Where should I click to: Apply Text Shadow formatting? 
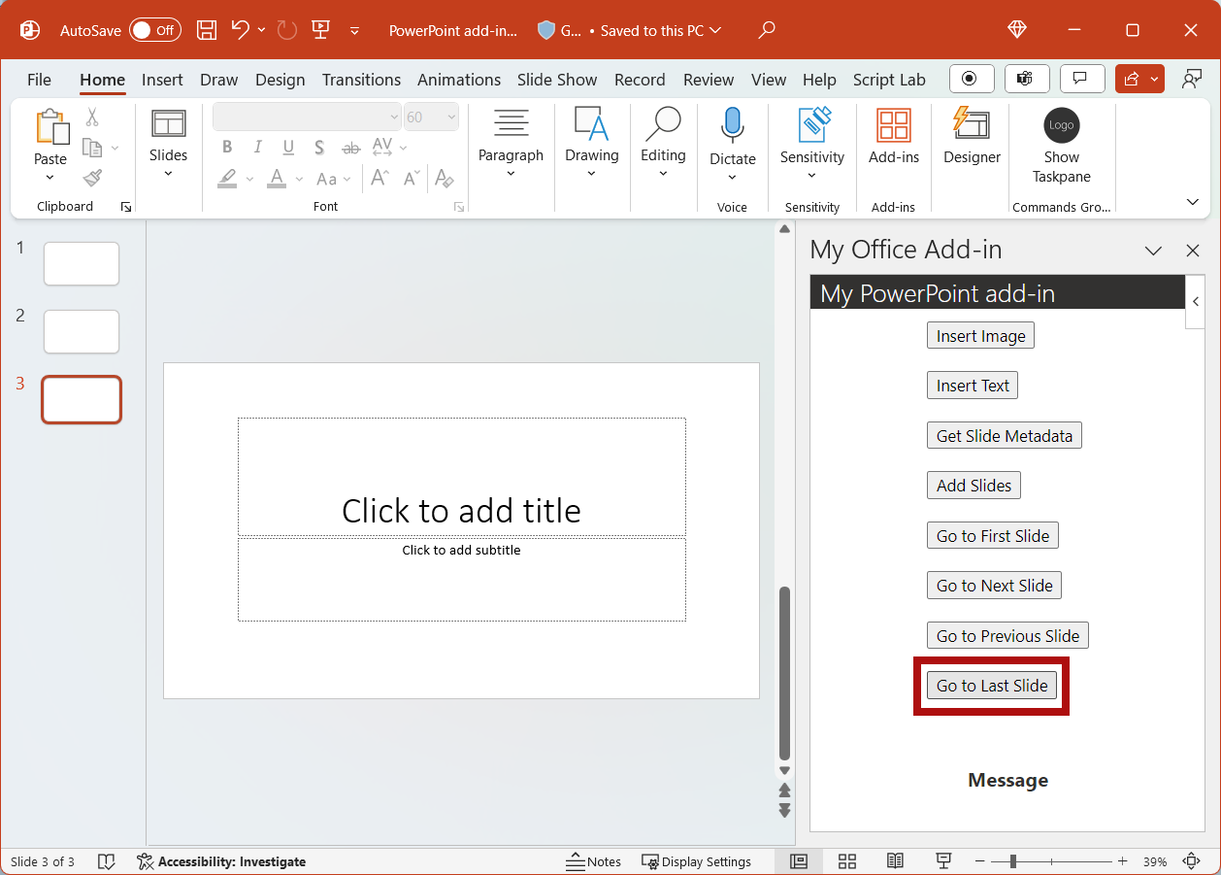coord(319,148)
